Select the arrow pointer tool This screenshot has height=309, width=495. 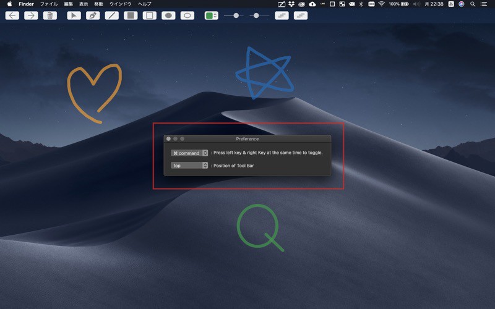pyautogui.click(x=74, y=15)
